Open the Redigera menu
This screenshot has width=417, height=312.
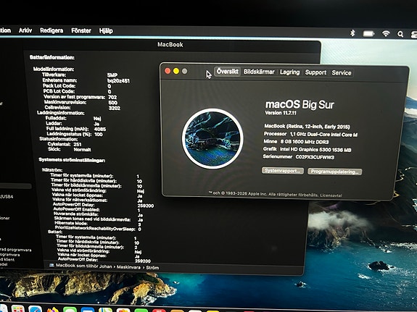coord(51,30)
